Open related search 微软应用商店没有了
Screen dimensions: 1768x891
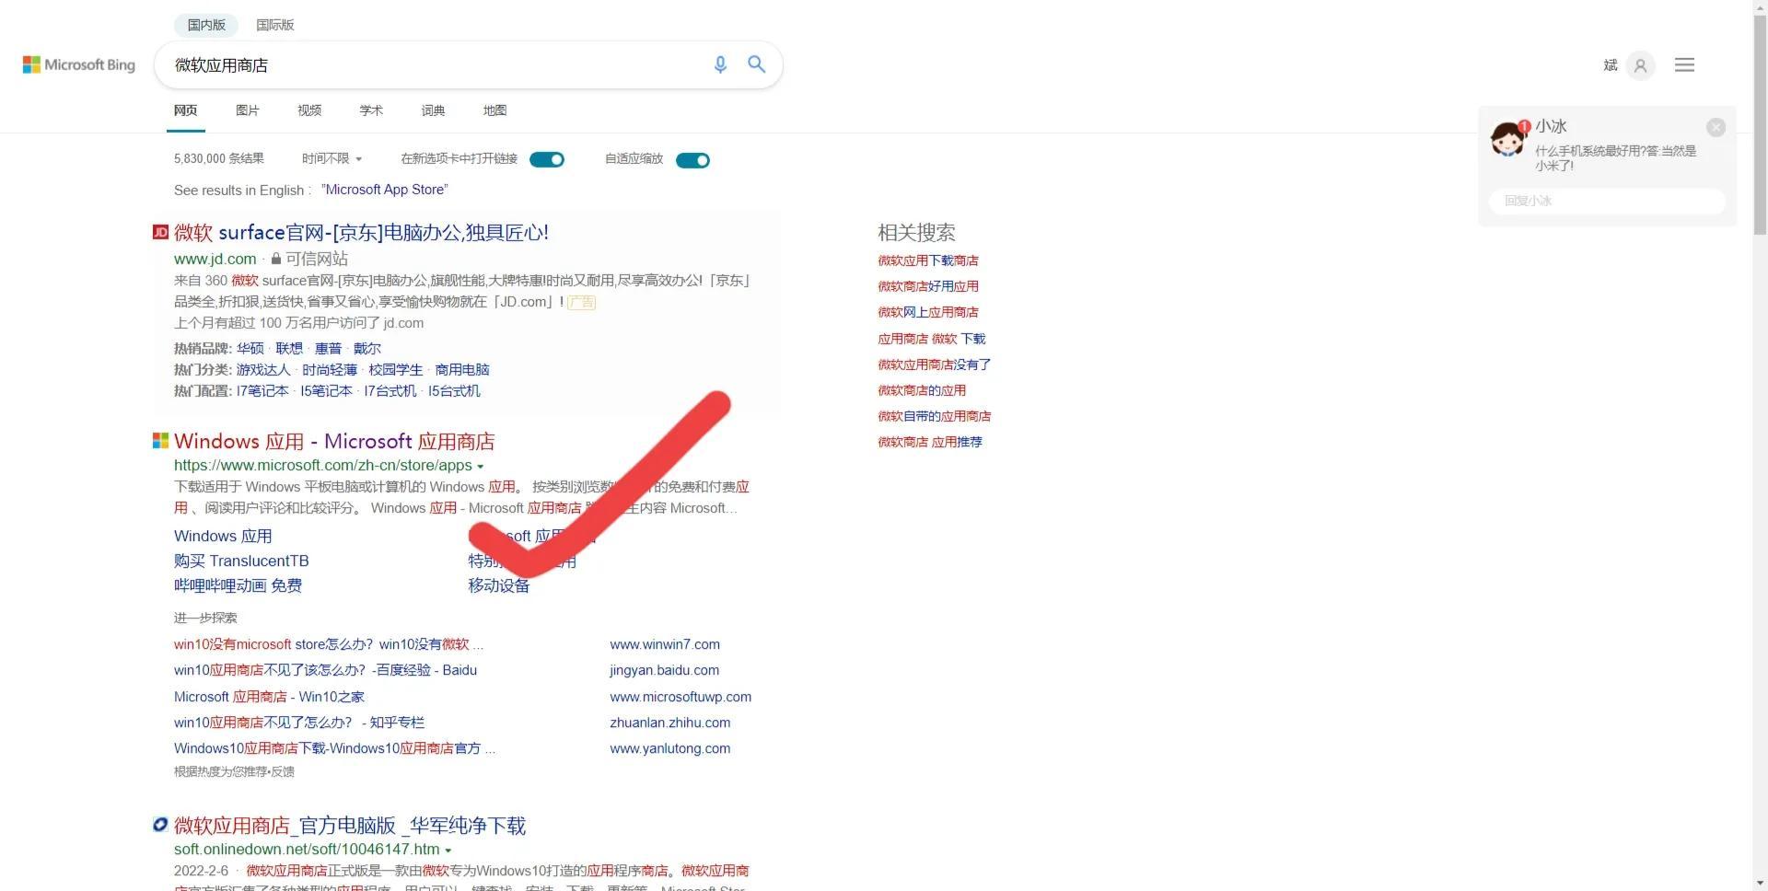pyautogui.click(x=934, y=364)
